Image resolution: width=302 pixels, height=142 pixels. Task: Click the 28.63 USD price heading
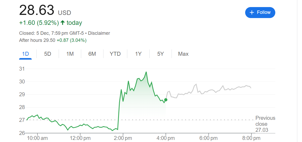click(x=45, y=11)
